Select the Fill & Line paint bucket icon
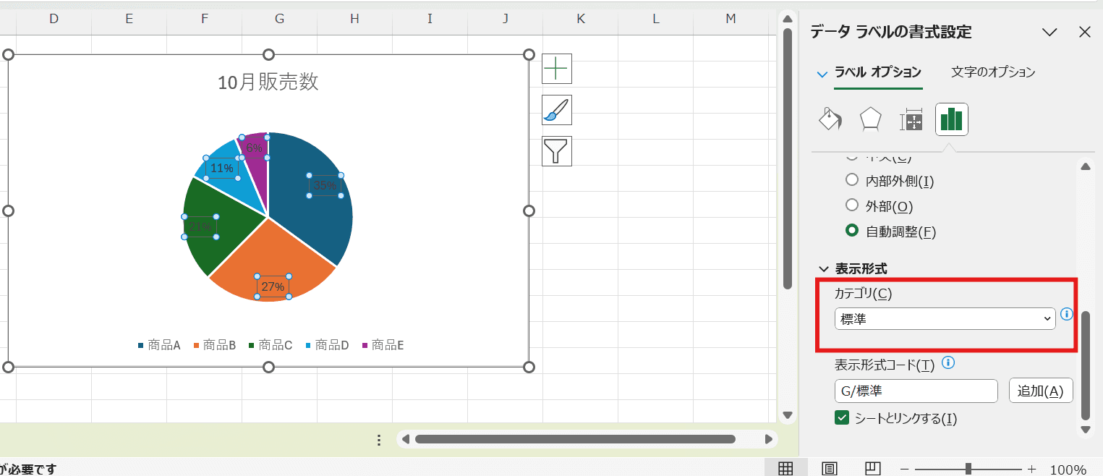Image resolution: width=1103 pixels, height=476 pixels. (x=830, y=119)
